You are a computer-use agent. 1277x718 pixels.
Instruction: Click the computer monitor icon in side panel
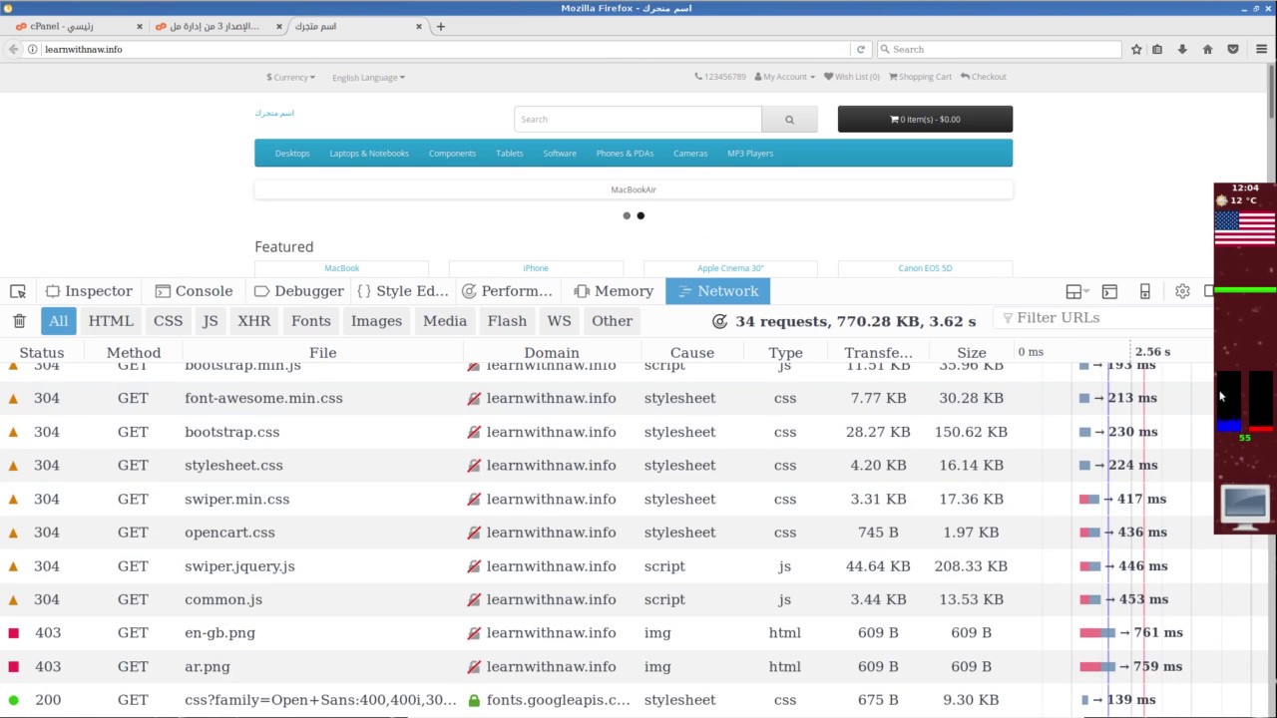point(1245,507)
